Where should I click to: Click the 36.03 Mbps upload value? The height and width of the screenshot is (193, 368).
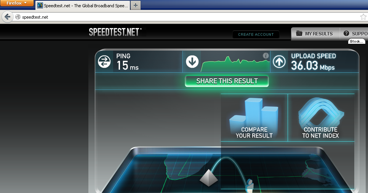[x=313, y=65]
